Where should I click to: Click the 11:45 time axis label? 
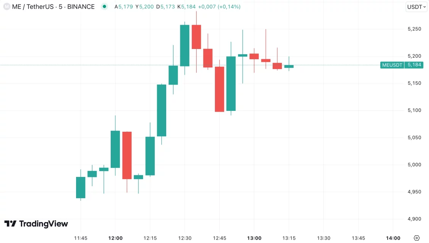pos(81,238)
